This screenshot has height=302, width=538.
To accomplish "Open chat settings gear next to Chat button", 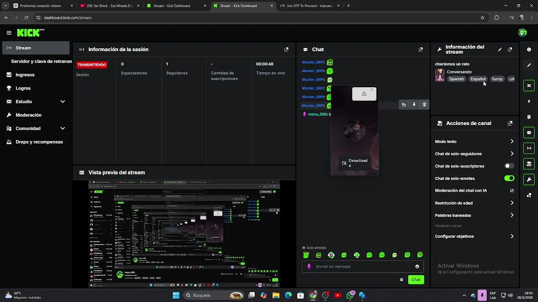I will 401,280.
